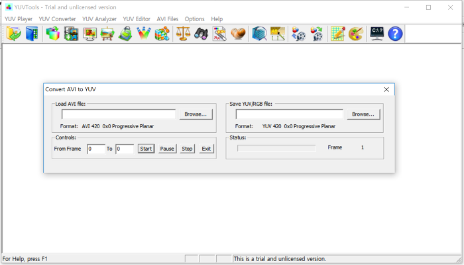Click the colored cubes converter icon
The image size is (464, 265).
52,34
